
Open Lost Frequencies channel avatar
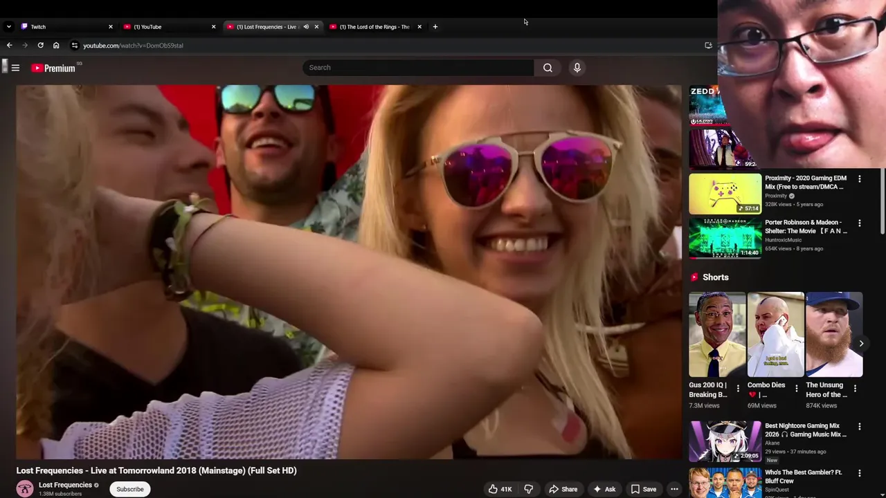tap(25, 489)
